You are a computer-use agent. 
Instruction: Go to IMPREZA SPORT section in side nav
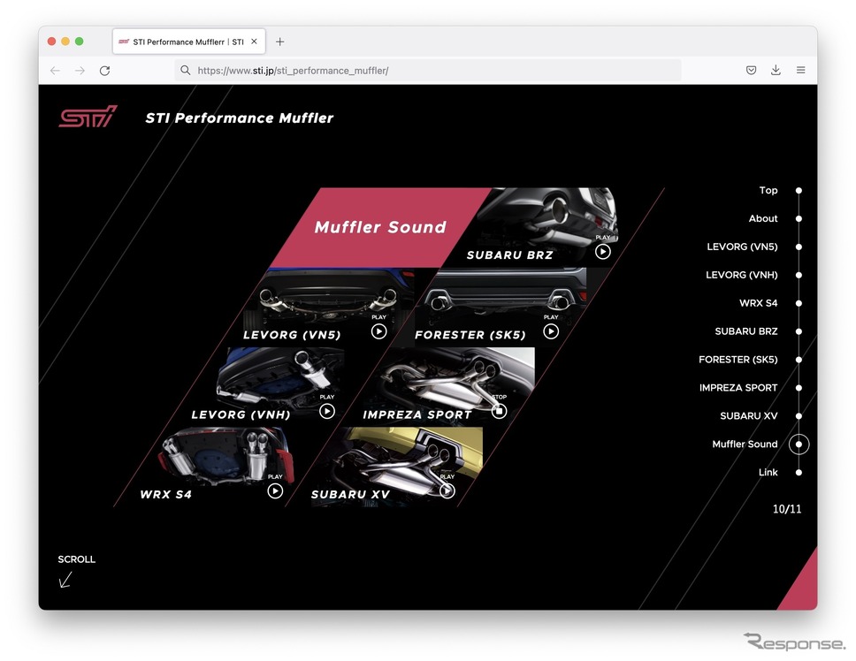(x=738, y=388)
